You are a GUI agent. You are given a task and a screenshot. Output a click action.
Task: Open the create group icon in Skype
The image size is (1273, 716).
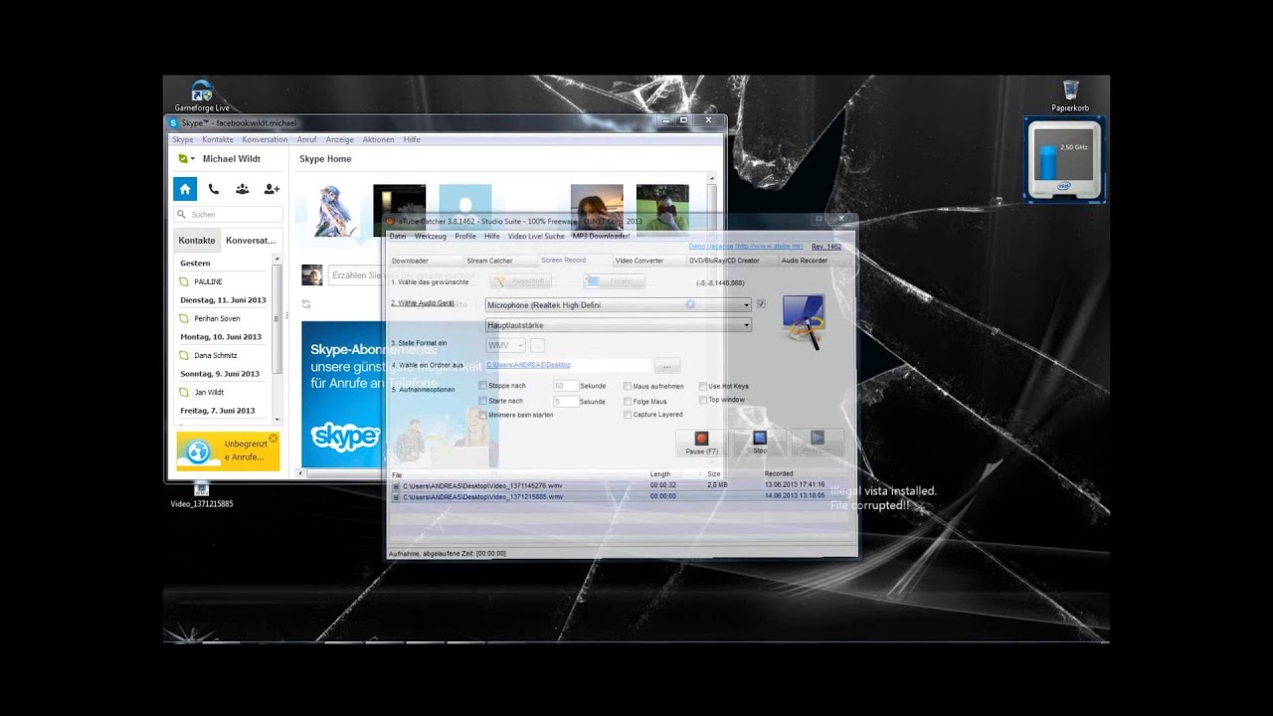[242, 189]
